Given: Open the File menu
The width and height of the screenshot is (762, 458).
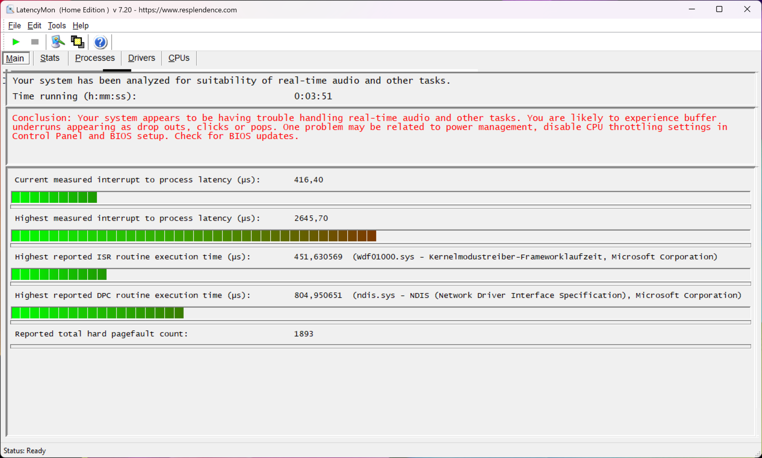Looking at the screenshot, I should pos(14,26).
